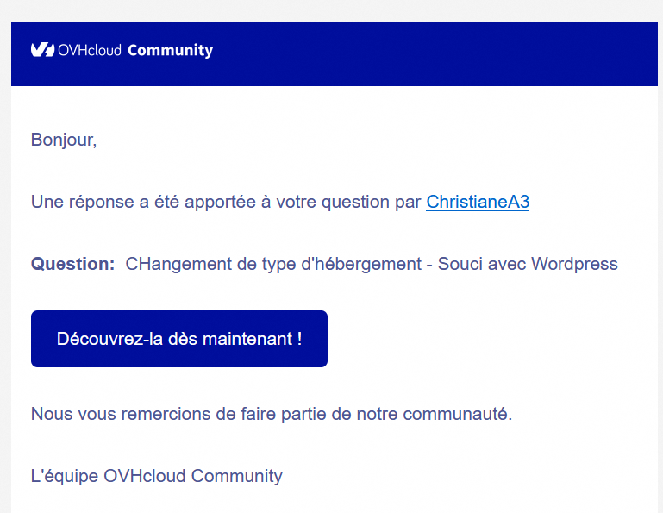The height and width of the screenshot is (513, 663).
Task: Click the question title starting with "CHangement de type"
Action: 371,264
